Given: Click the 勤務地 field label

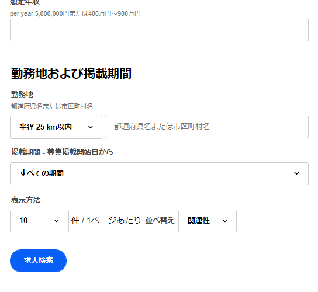Looking at the screenshot, I should click(22, 95).
